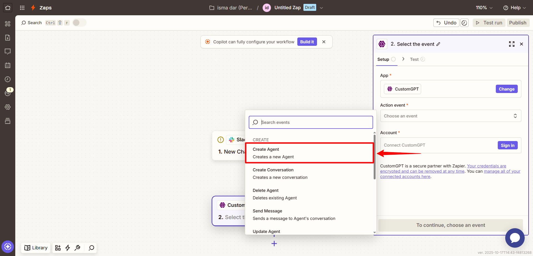533x256 pixels.
Task: Click the folder icon next to isma dar
Action: 212,8
